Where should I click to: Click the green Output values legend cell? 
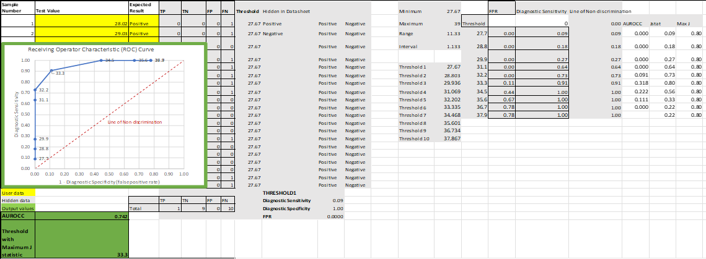coord(17,209)
